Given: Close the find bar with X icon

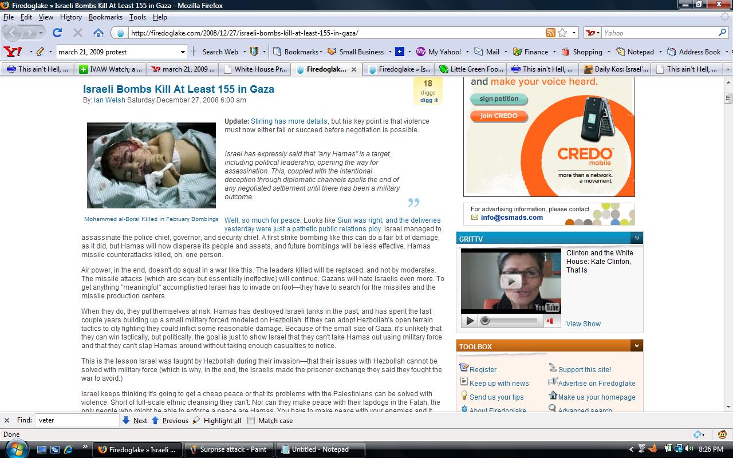Looking at the screenshot, I should (7, 420).
